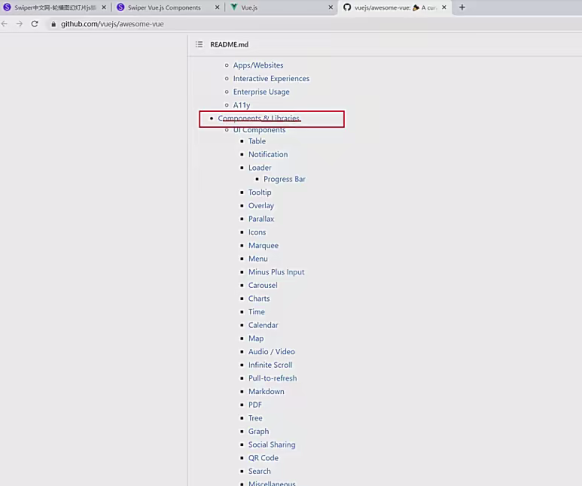Open the Charts link
Image resolution: width=582 pixels, height=486 pixels.
[x=259, y=298]
